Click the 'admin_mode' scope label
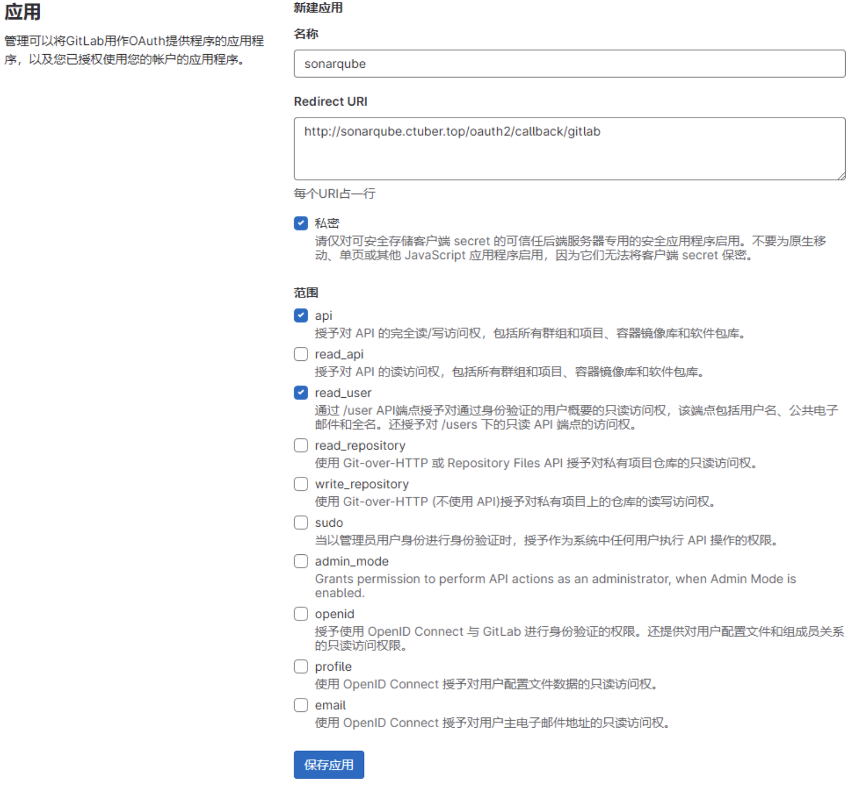Image resolution: width=856 pixels, height=790 pixels. [352, 561]
